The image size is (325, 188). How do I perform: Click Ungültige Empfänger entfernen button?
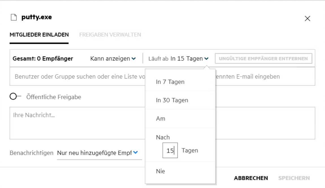264,59
